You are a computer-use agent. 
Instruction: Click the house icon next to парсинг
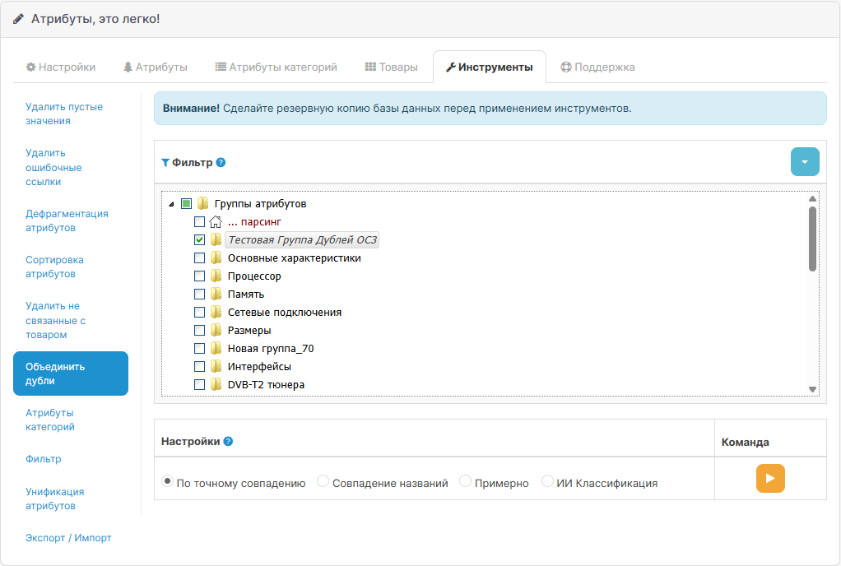(x=216, y=222)
